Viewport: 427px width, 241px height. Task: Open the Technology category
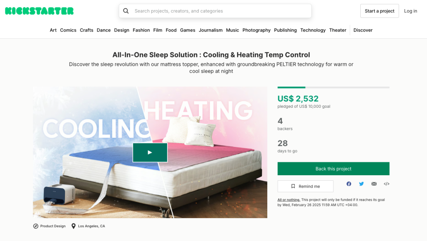click(313, 30)
